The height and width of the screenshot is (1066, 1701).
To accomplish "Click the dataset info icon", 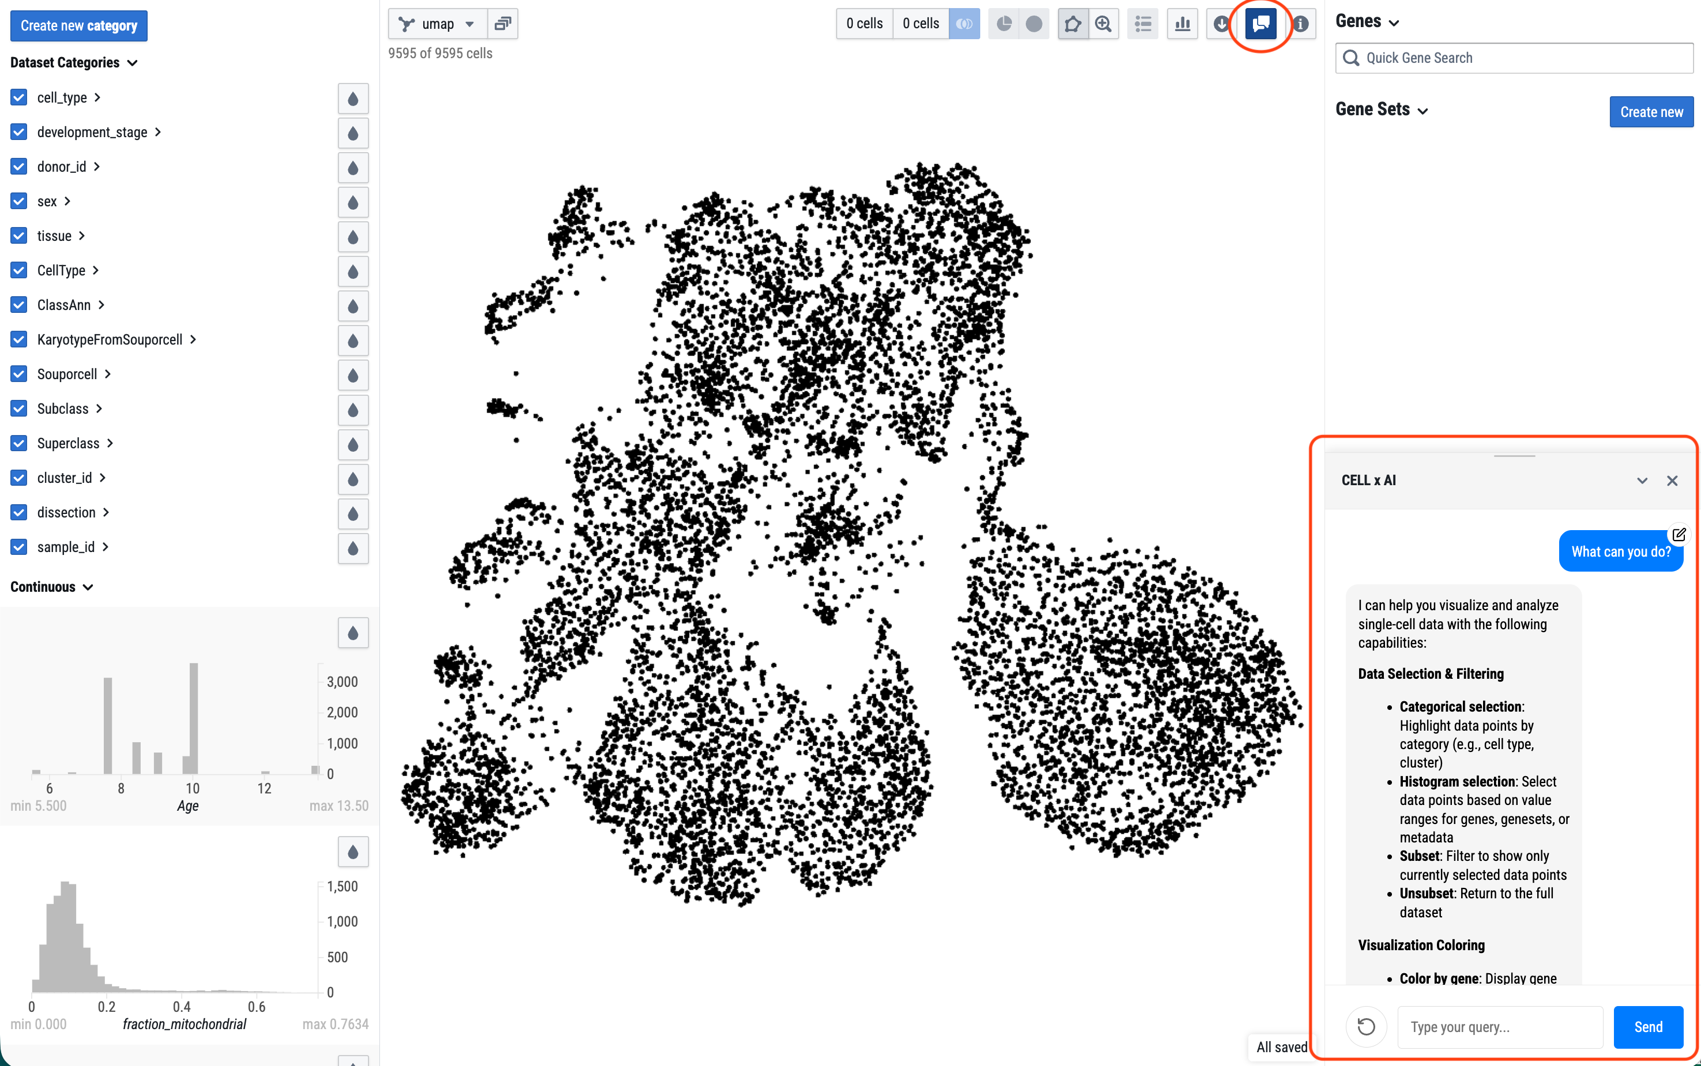I will [x=1301, y=24].
